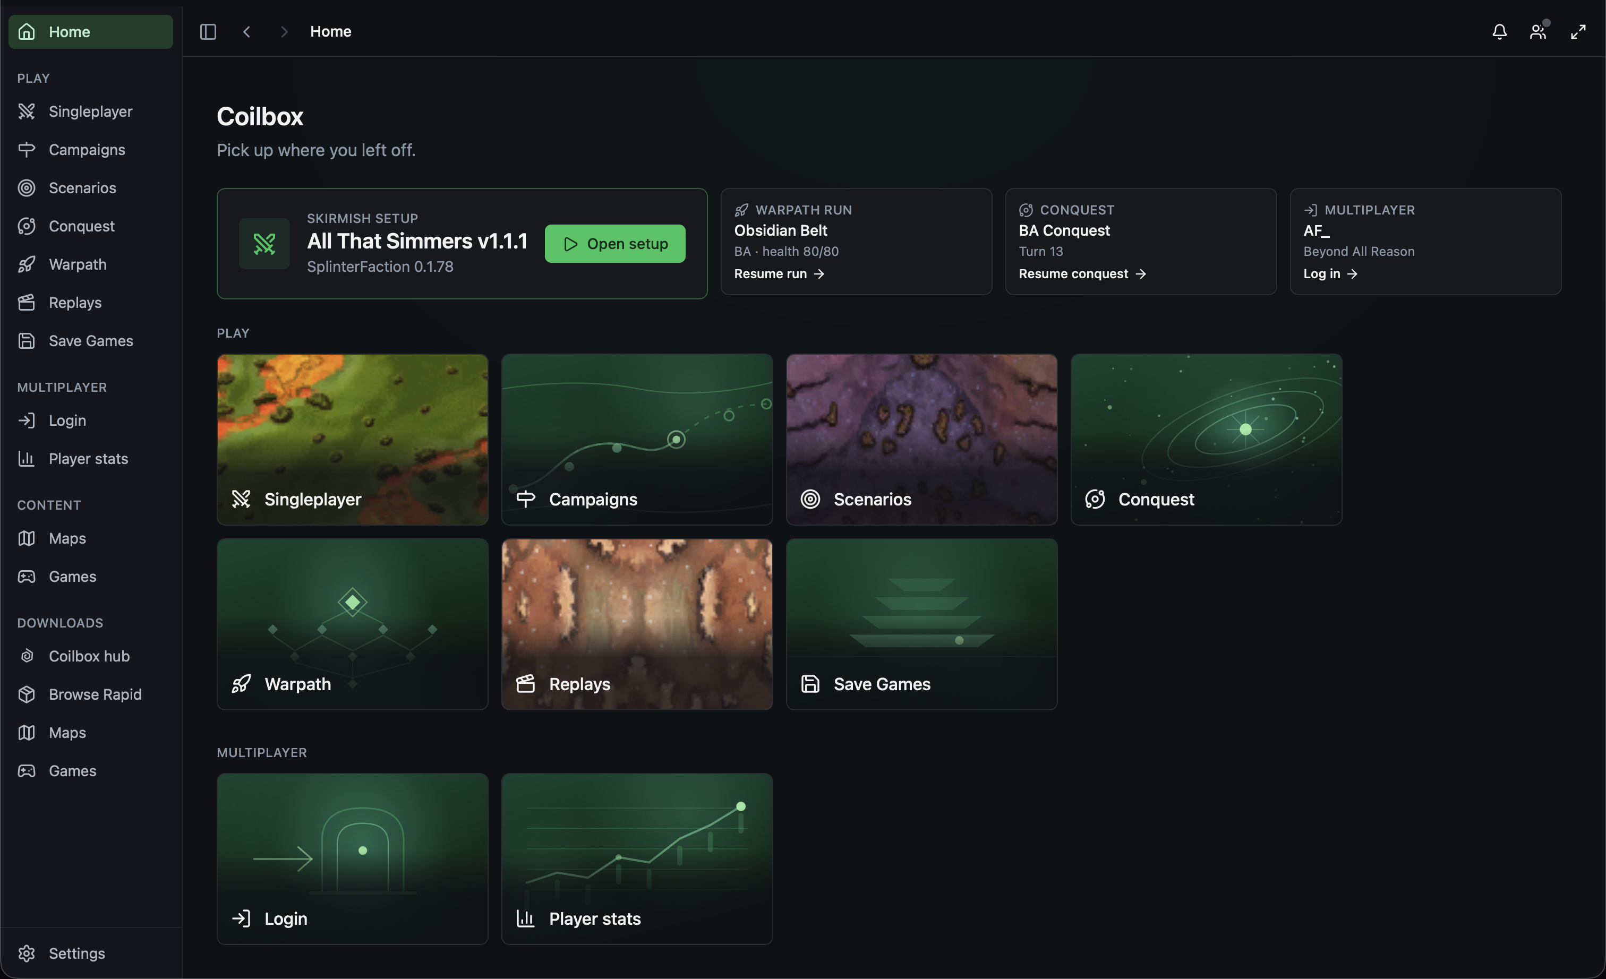Open the Save Games tile

pos(921,624)
